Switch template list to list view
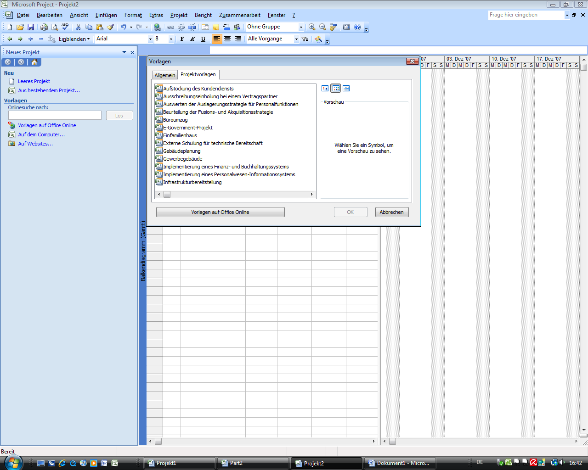Viewport: 588px width, 470px height. tap(336, 88)
